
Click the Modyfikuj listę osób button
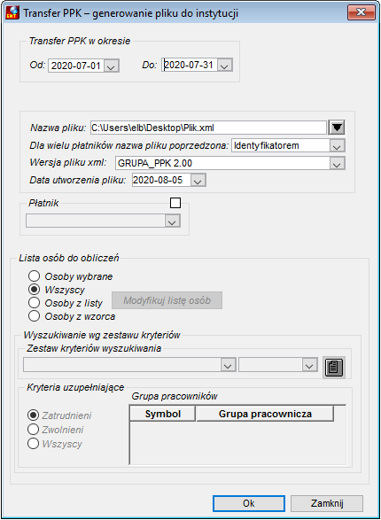(x=167, y=300)
